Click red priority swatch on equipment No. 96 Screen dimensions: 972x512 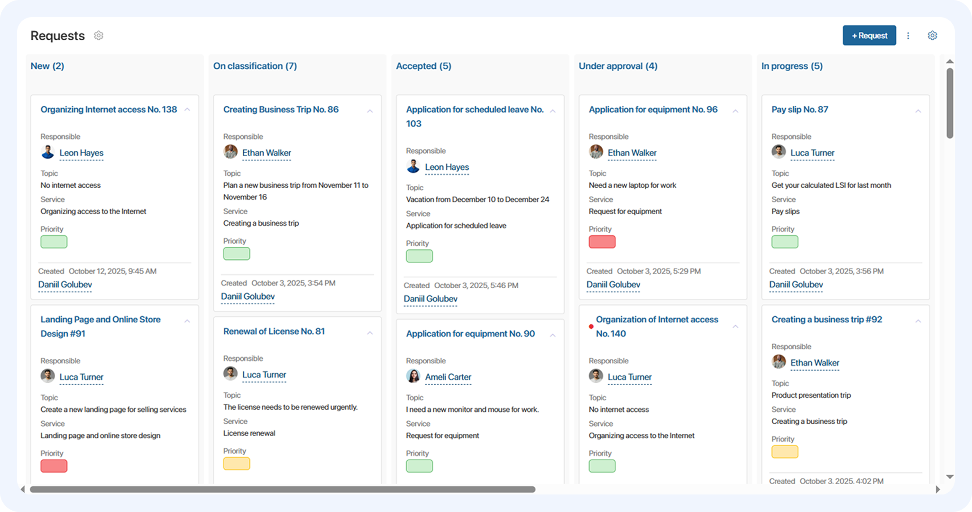602,242
